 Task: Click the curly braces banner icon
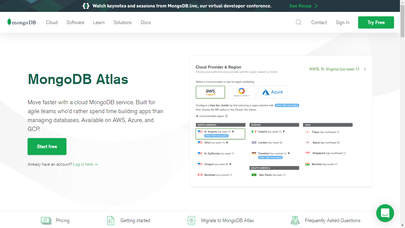[x=86, y=6]
